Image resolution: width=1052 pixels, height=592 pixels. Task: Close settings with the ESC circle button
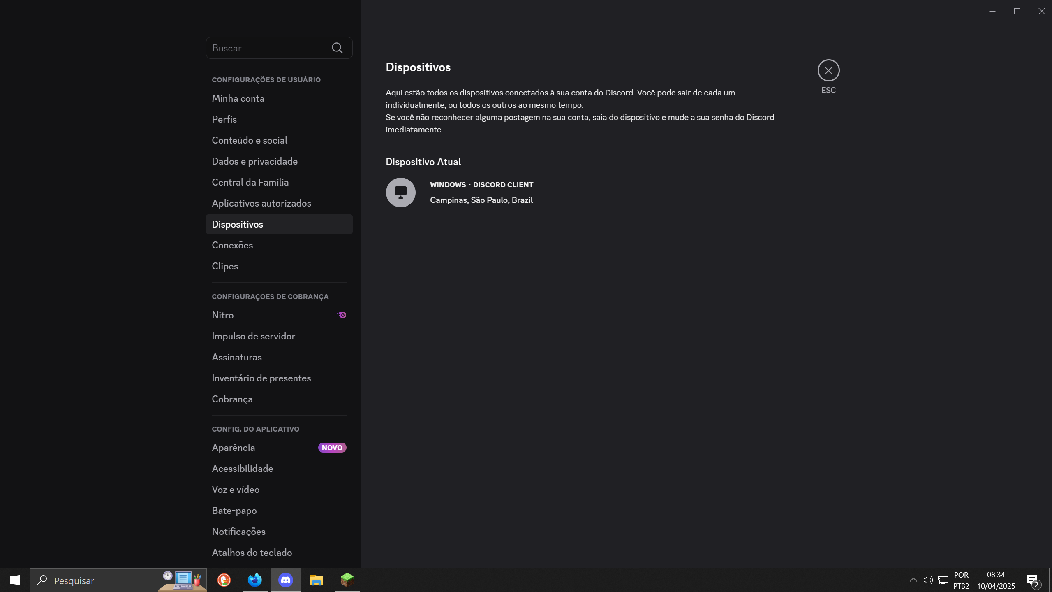tap(828, 70)
